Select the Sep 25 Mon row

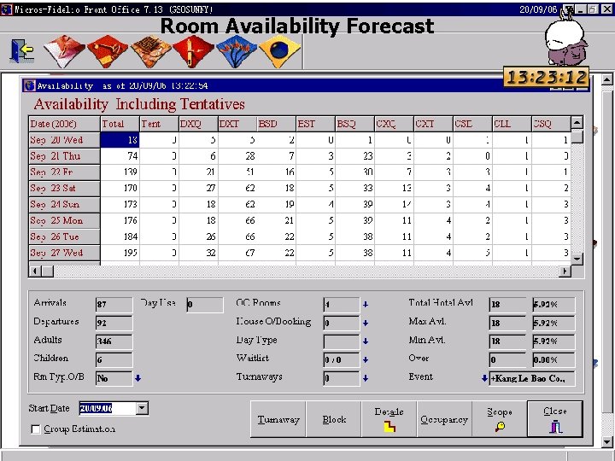pos(64,220)
